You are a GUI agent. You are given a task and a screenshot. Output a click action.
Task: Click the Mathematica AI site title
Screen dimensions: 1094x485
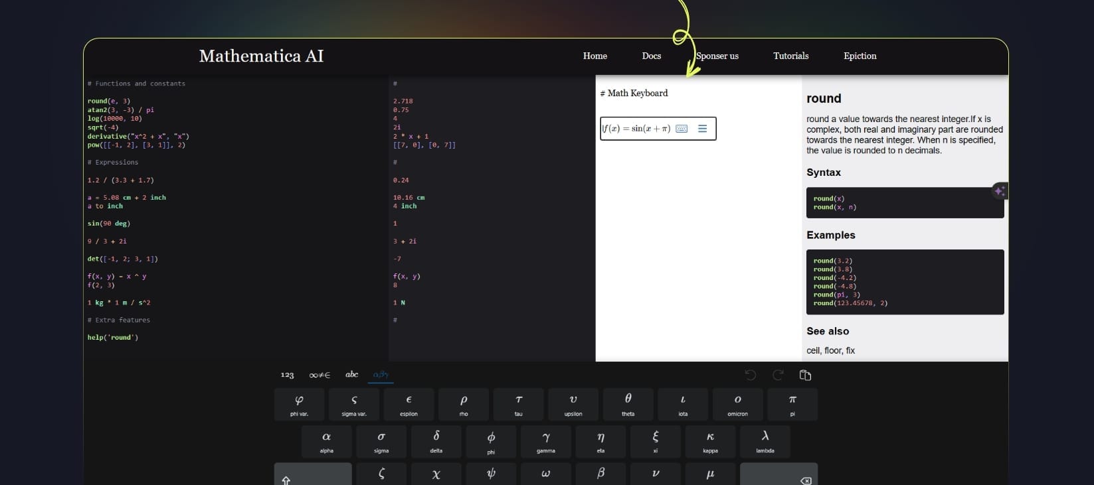pyautogui.click(x=261, y=56)
